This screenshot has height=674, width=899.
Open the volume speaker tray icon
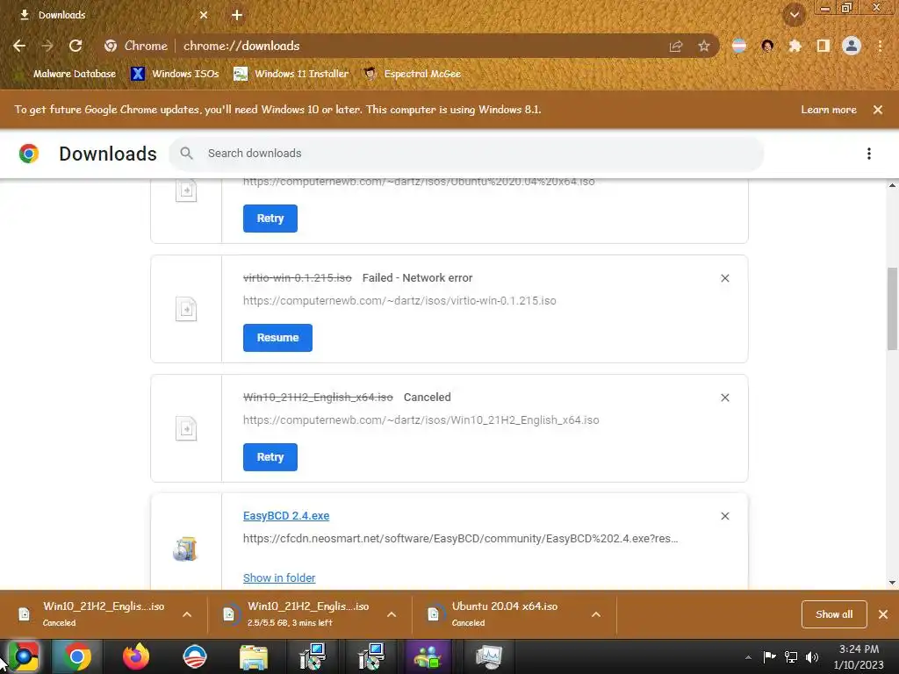[x=812, y=656]
